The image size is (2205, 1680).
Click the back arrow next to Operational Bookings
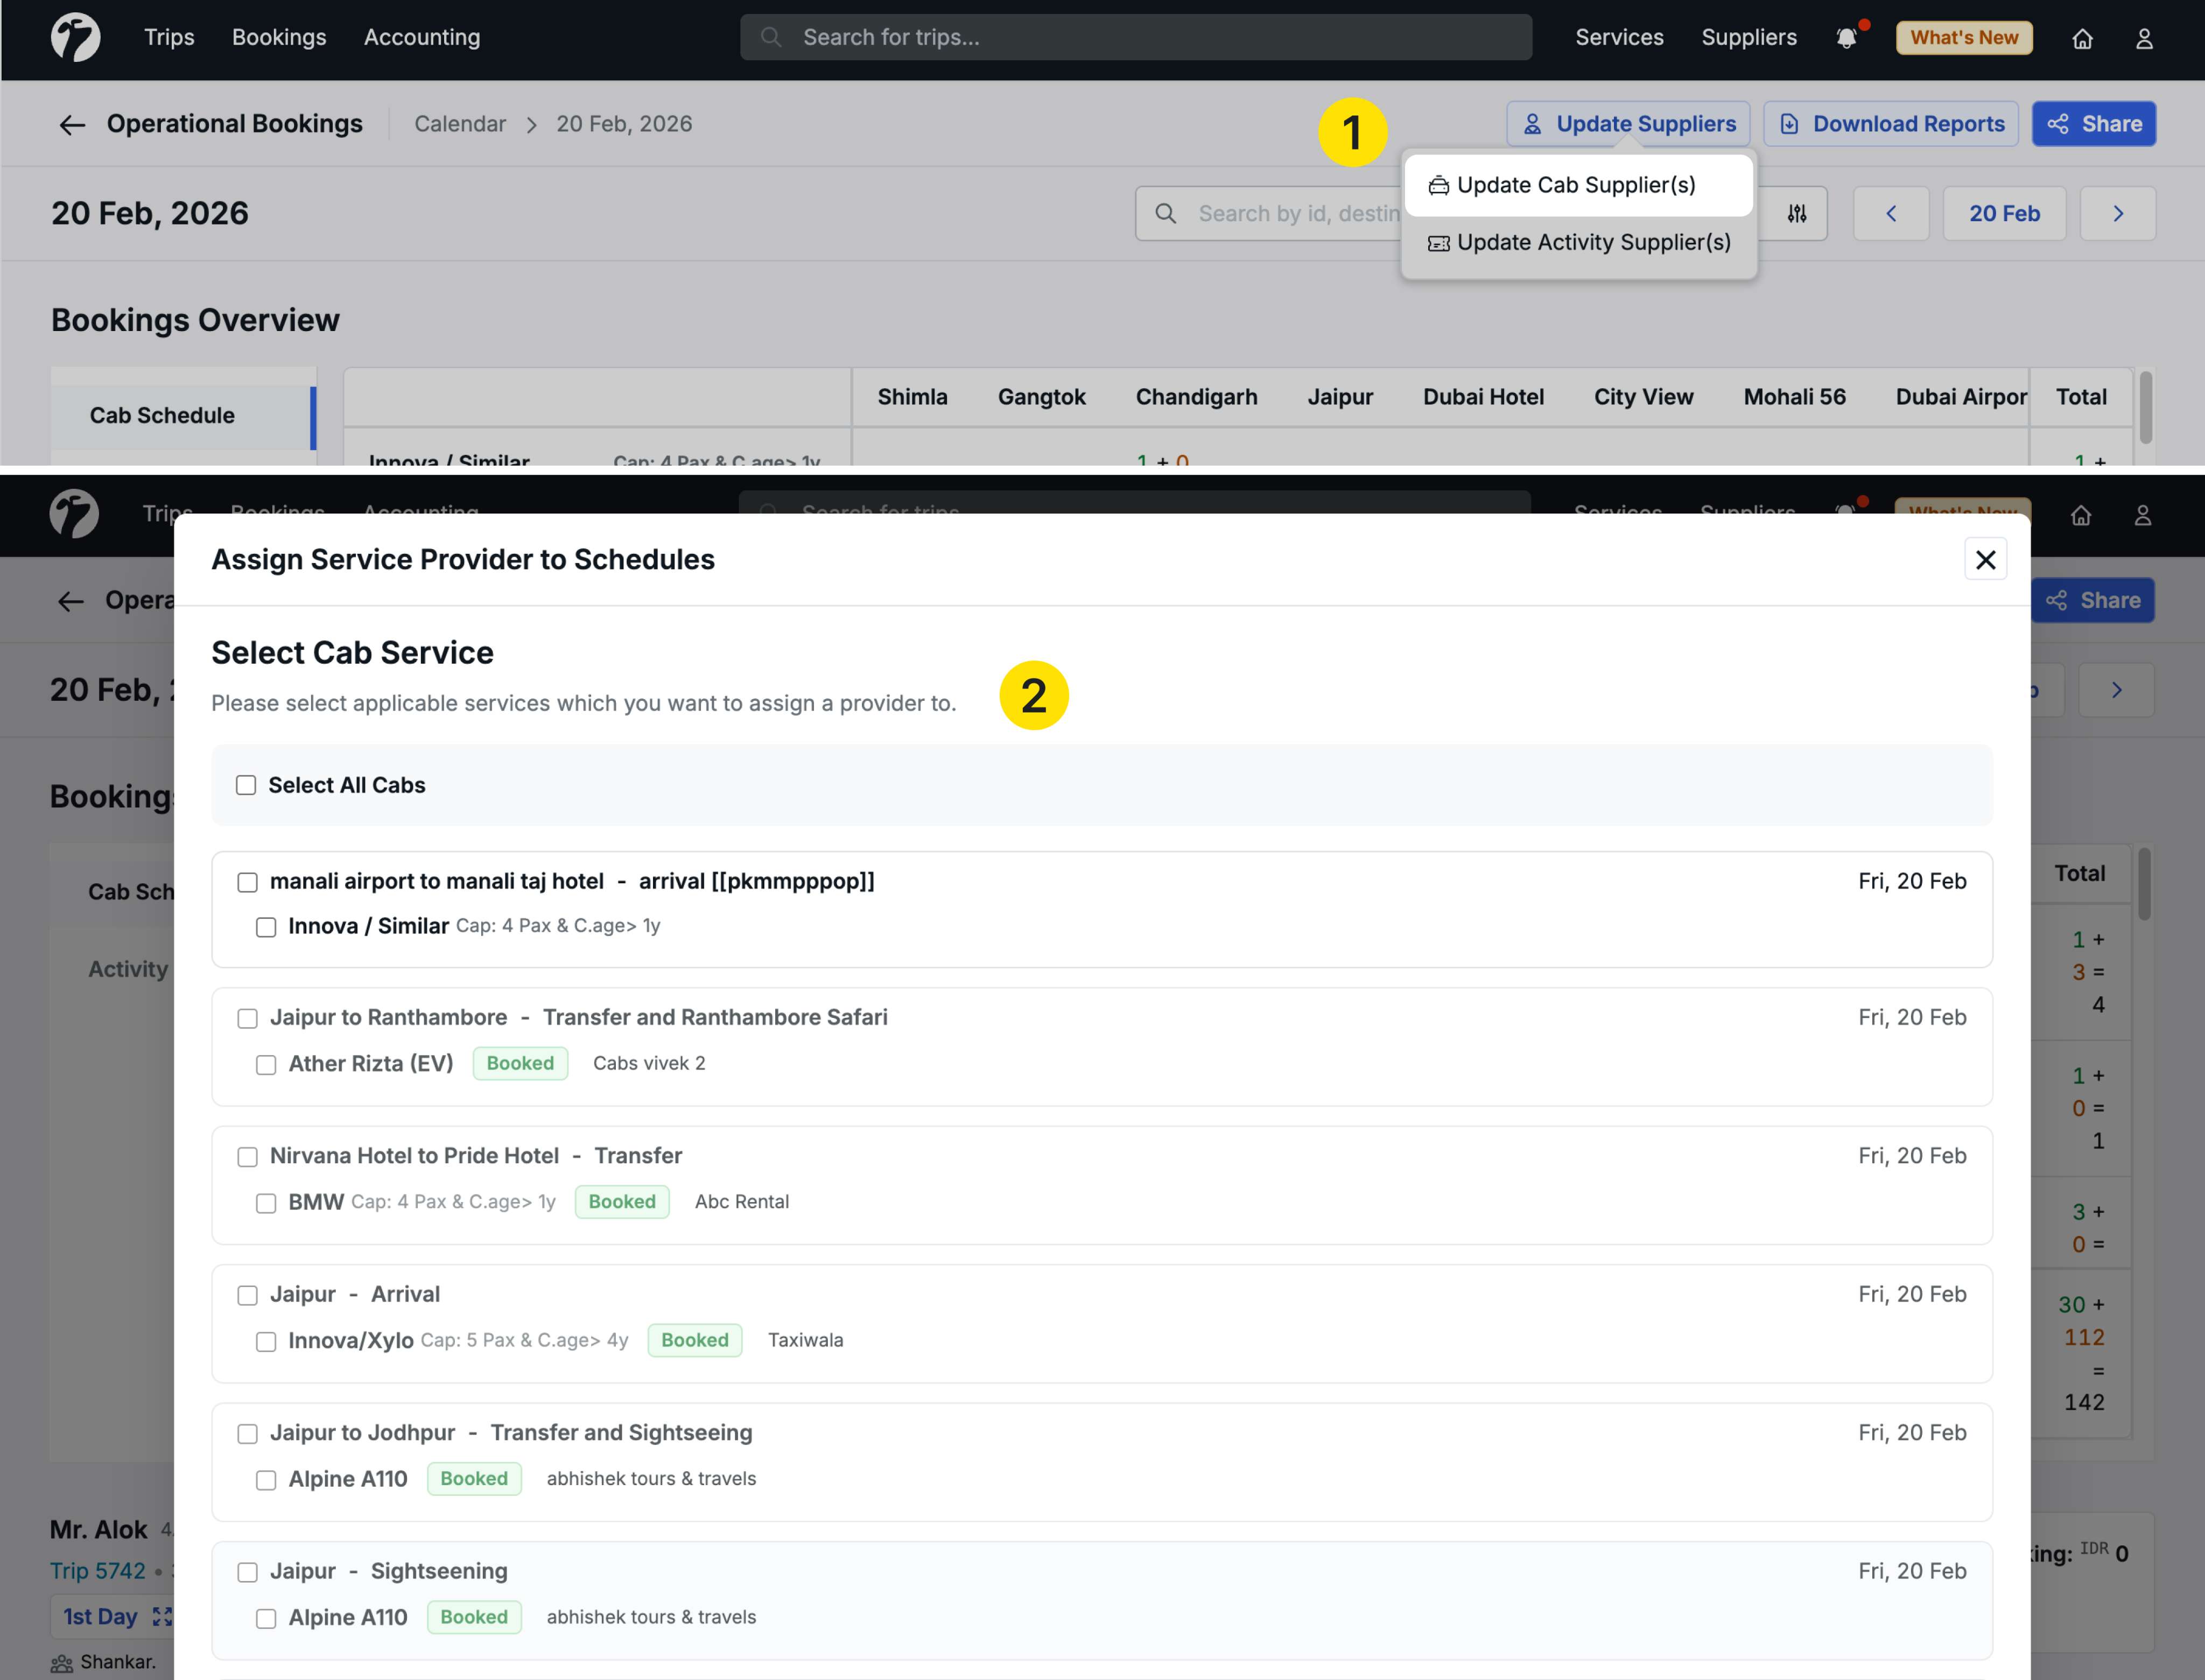[72, 124]
